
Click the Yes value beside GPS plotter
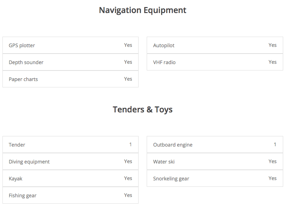coord(128,45)
